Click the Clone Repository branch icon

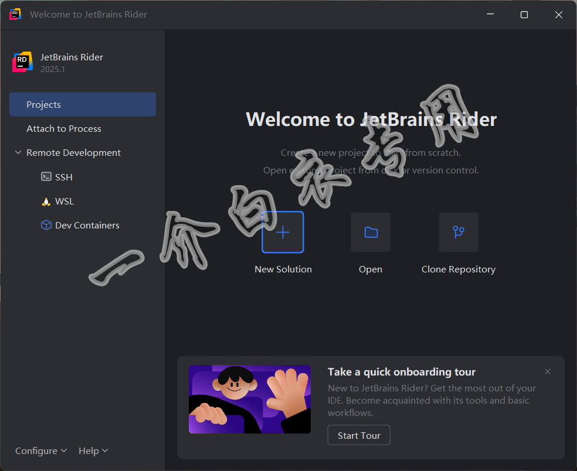click(x=459, y=233)
